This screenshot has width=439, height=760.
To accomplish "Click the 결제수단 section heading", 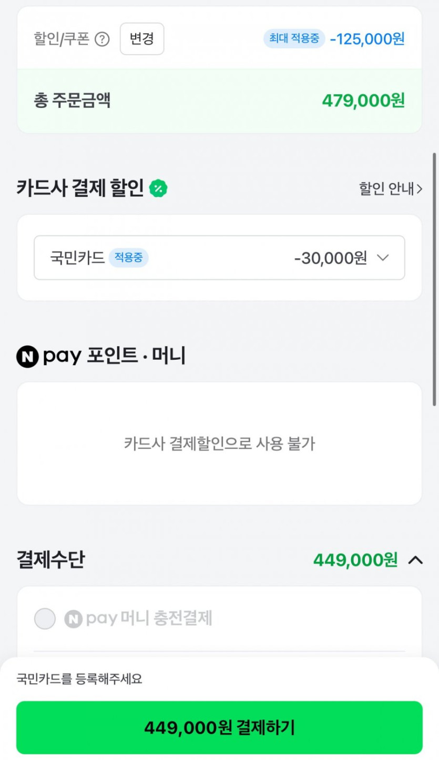I will [50, 560].
